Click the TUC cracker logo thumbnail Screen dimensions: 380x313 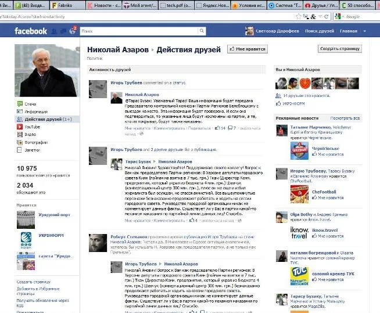tap(299, 276)
